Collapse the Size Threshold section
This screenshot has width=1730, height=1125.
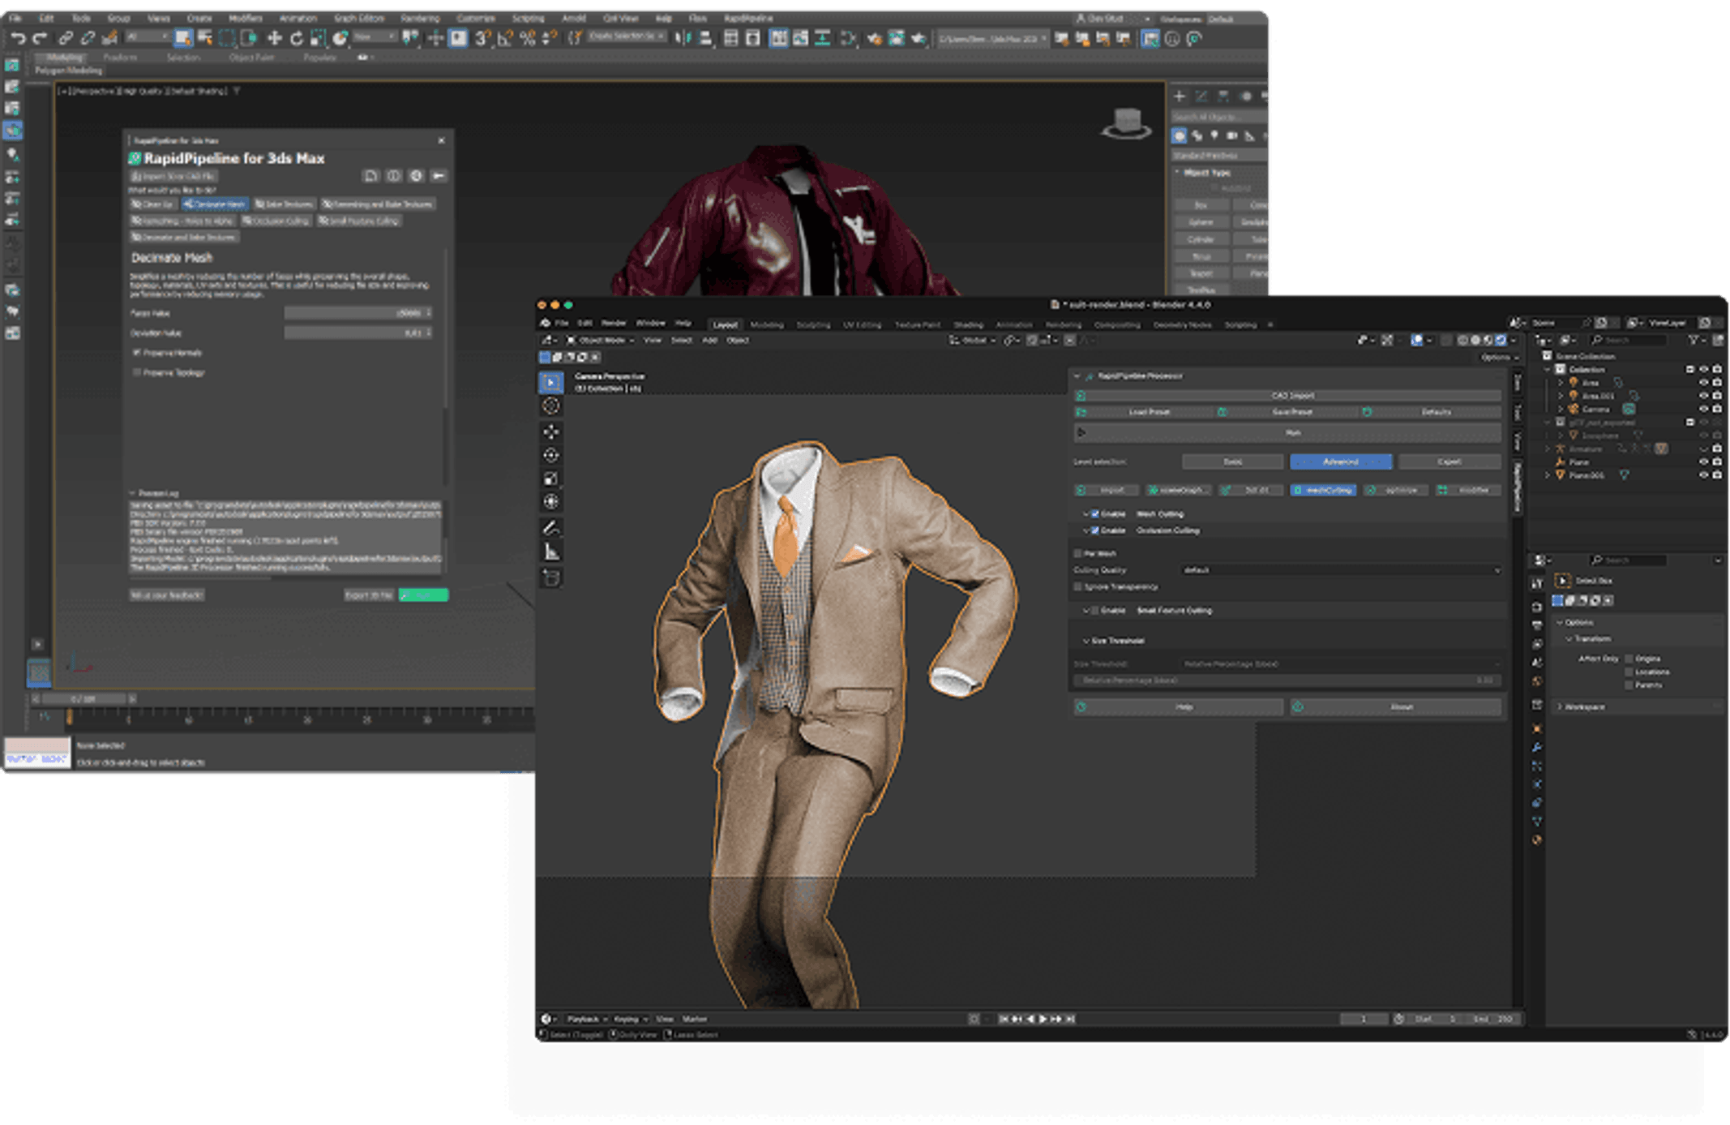tap(1086, 641)
